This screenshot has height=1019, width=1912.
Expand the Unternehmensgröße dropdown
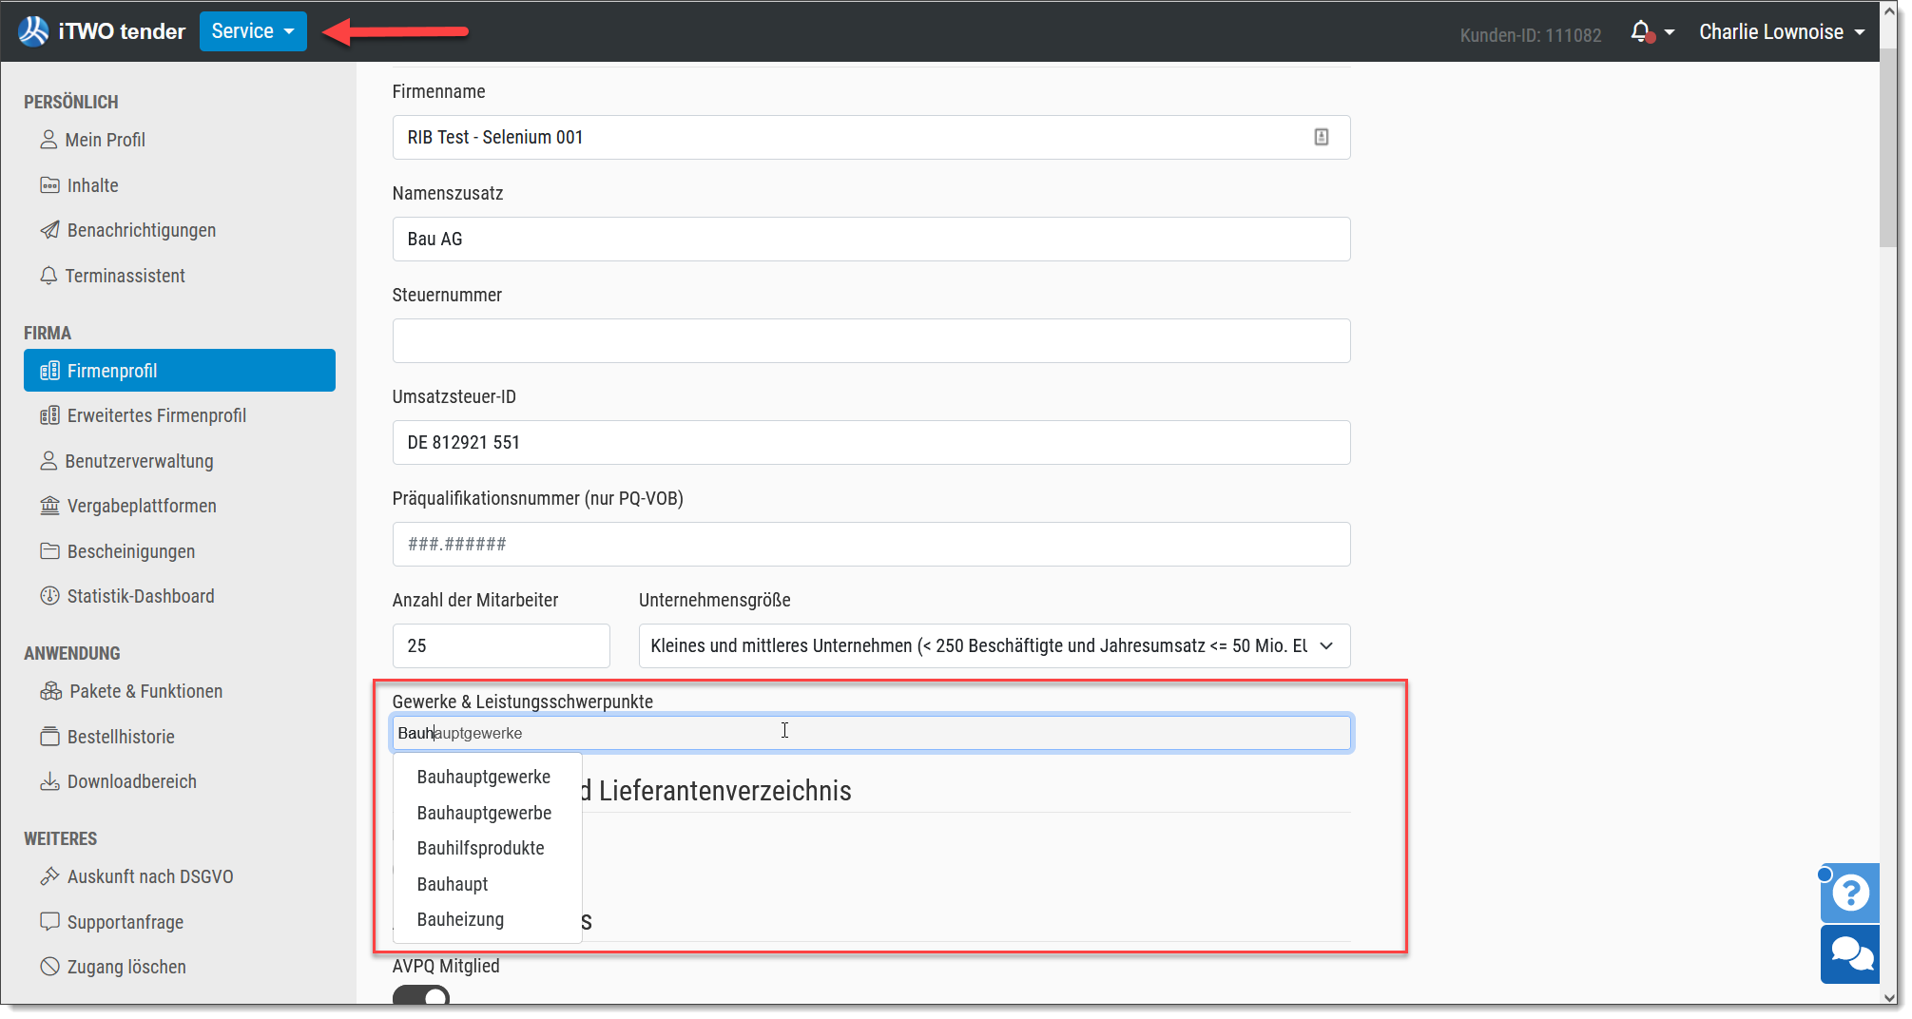(995, 645)
